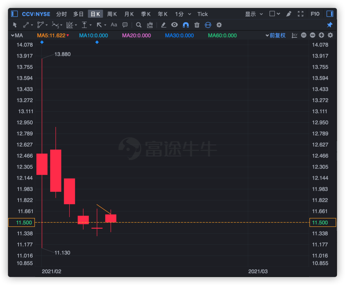Click the trash icon to delete drawings

(x=197, y=25)
